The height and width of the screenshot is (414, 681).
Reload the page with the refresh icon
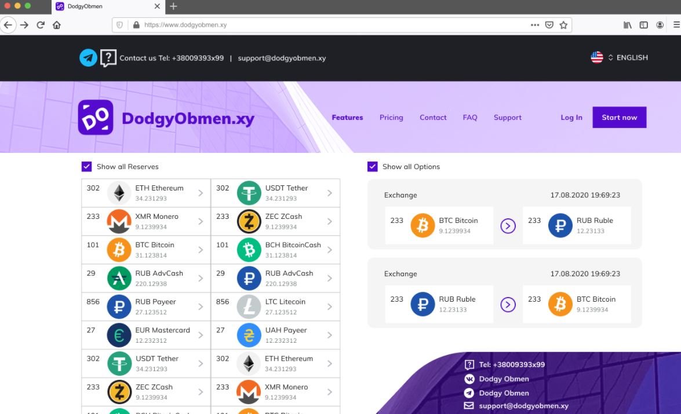tap(41, 25)
